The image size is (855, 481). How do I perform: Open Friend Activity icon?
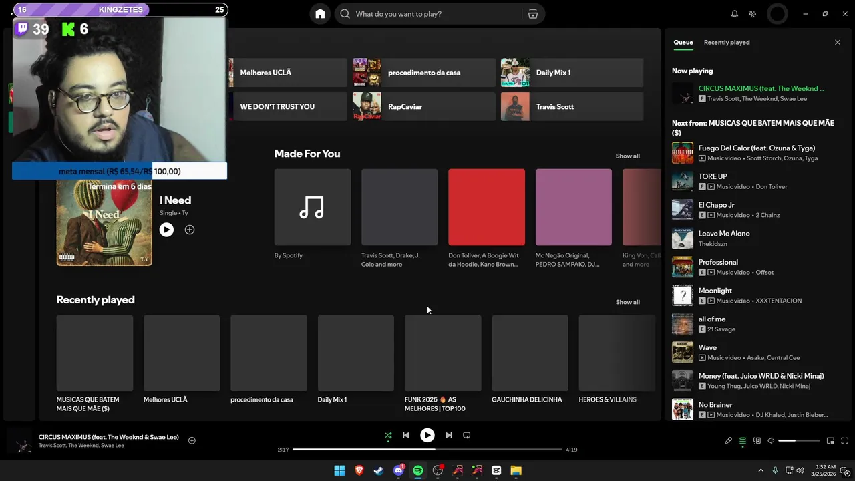pos(753,14)
